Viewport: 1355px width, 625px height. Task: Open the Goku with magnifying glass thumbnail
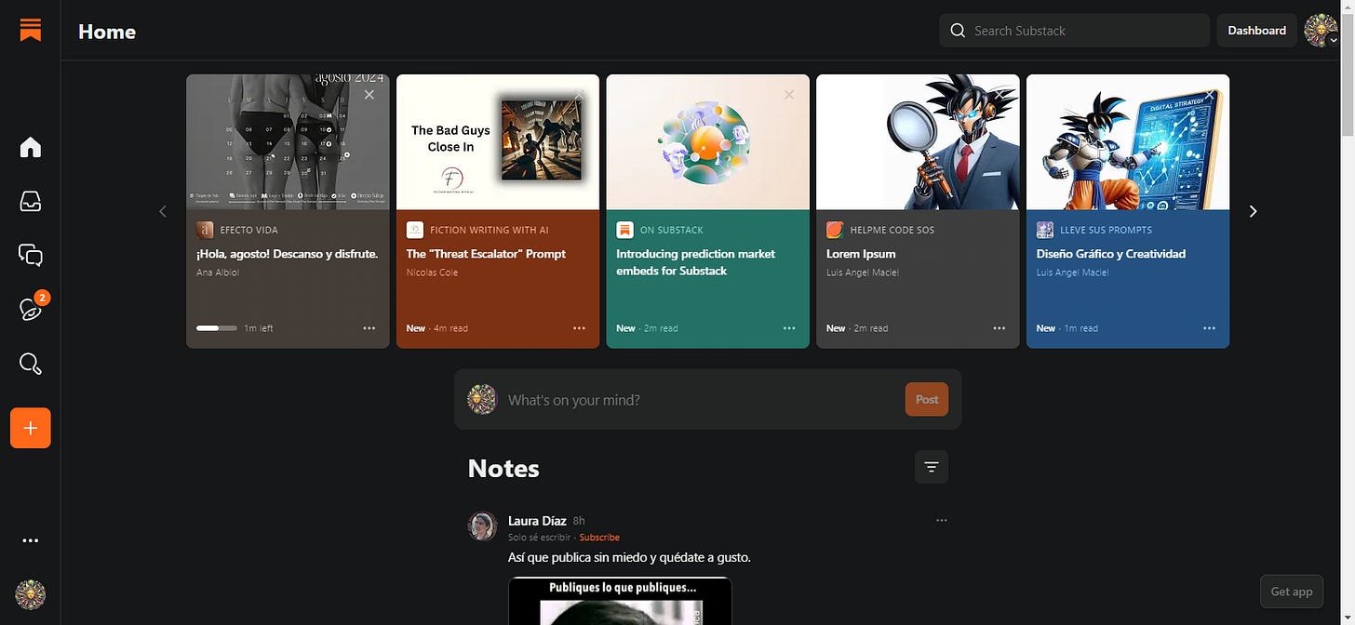pyautogui.click(x=918, y=142)
